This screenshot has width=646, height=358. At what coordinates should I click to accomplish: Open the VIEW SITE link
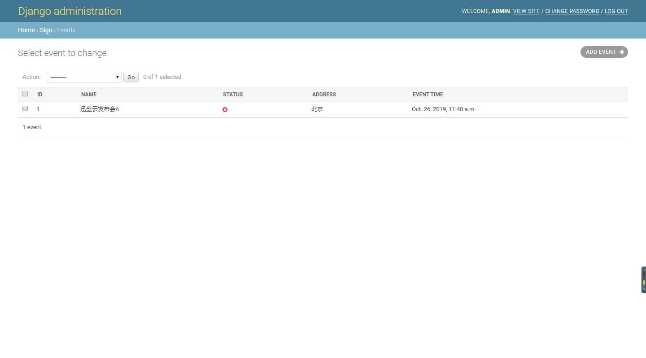click(526, 11)
